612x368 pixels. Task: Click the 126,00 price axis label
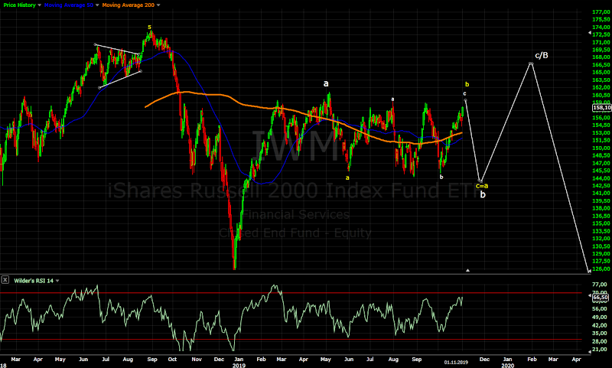point(601,269)
